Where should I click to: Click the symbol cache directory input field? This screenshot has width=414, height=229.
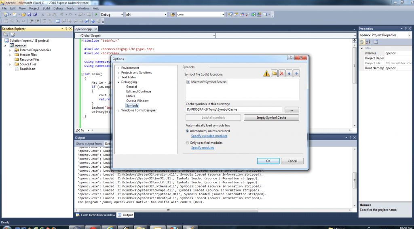[x=234, y=109]
